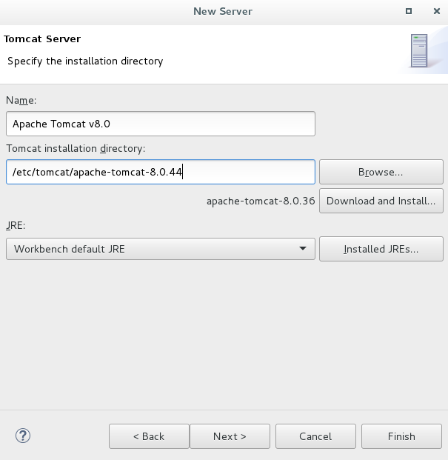Viewport: 448px width, 460px height.
Task: Cancel the New Server wizard
Action: [315, 436]
